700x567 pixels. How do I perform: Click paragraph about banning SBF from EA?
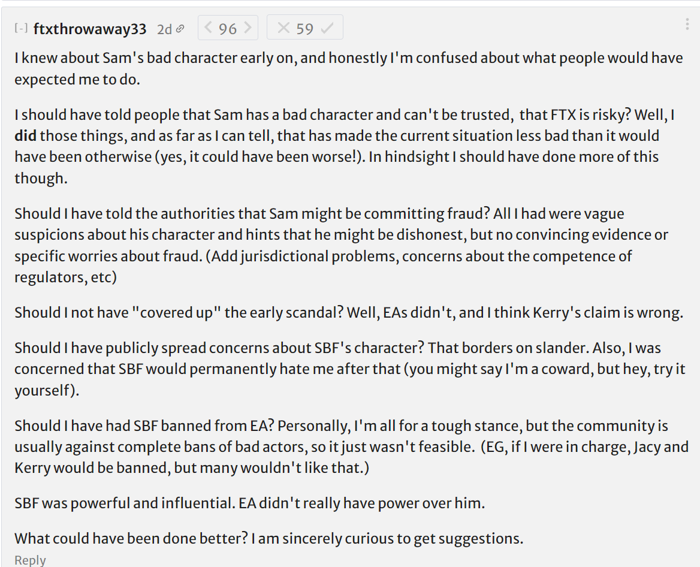[x=348, y=447]
